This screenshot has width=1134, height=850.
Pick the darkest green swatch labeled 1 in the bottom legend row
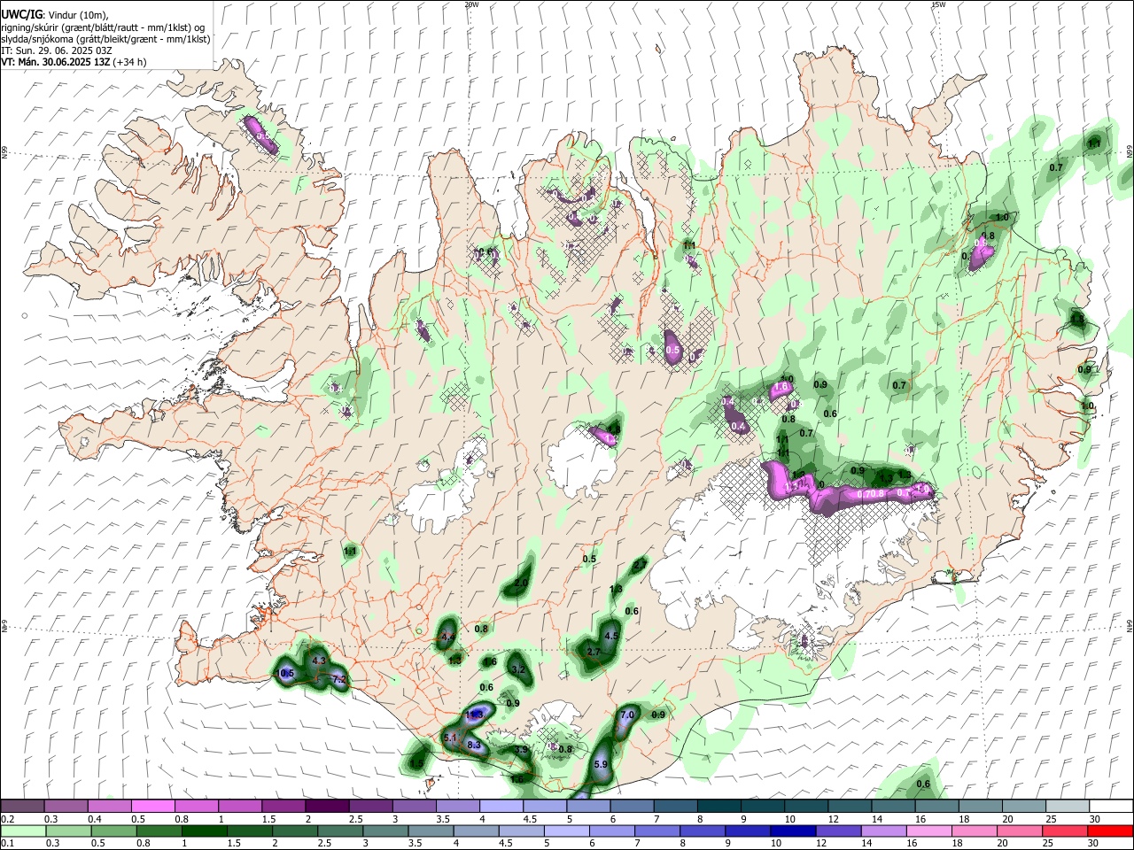pyautogui.click(x=203, y=831)
